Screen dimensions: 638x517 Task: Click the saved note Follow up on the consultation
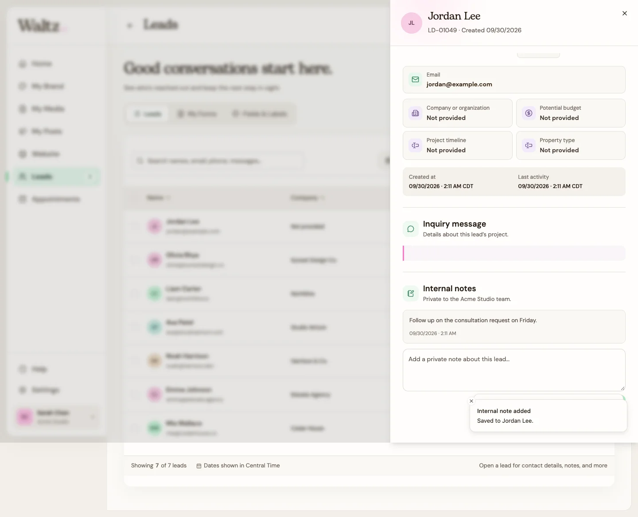point(514,327)
